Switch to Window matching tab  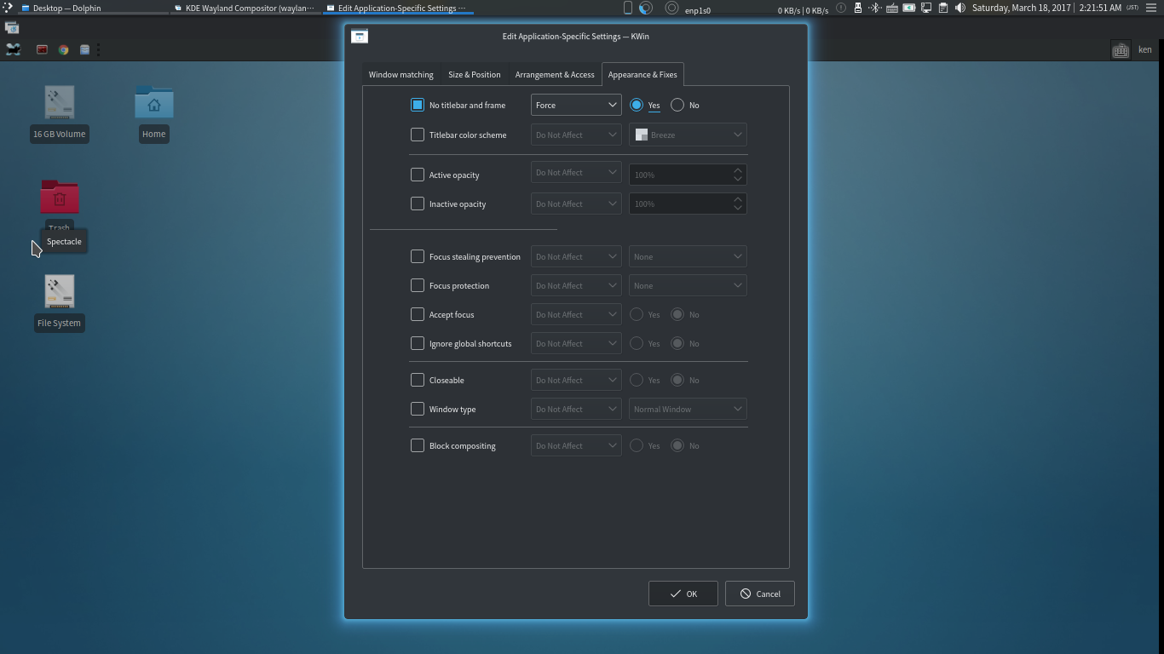[400, 74]
